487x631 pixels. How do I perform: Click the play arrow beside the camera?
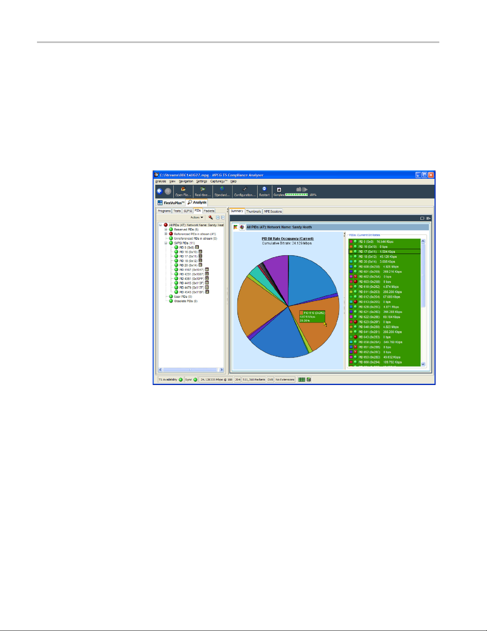[x=305, y=189]
